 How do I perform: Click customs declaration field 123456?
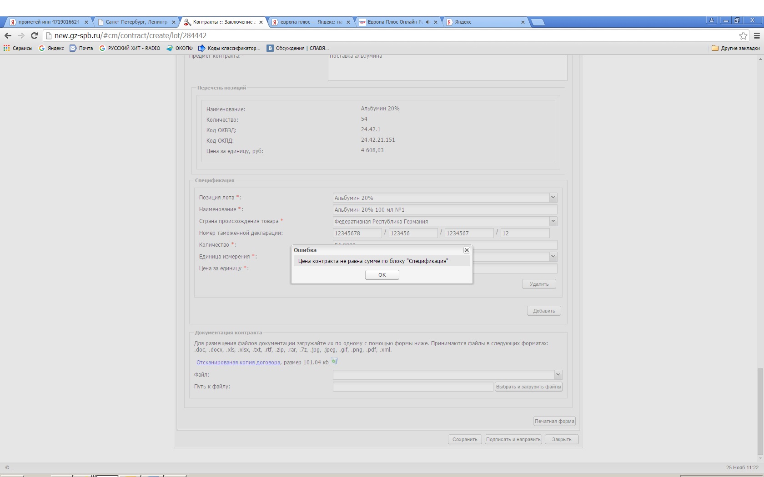413,233
